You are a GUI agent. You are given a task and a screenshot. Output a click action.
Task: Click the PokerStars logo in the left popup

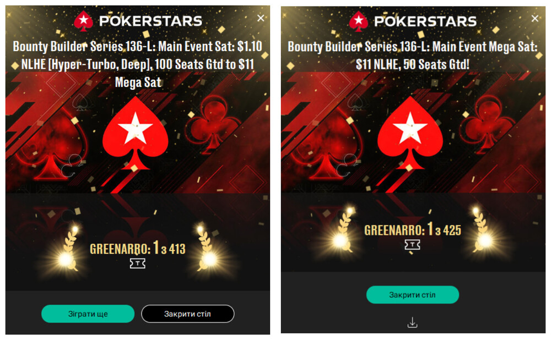(138, 21)
